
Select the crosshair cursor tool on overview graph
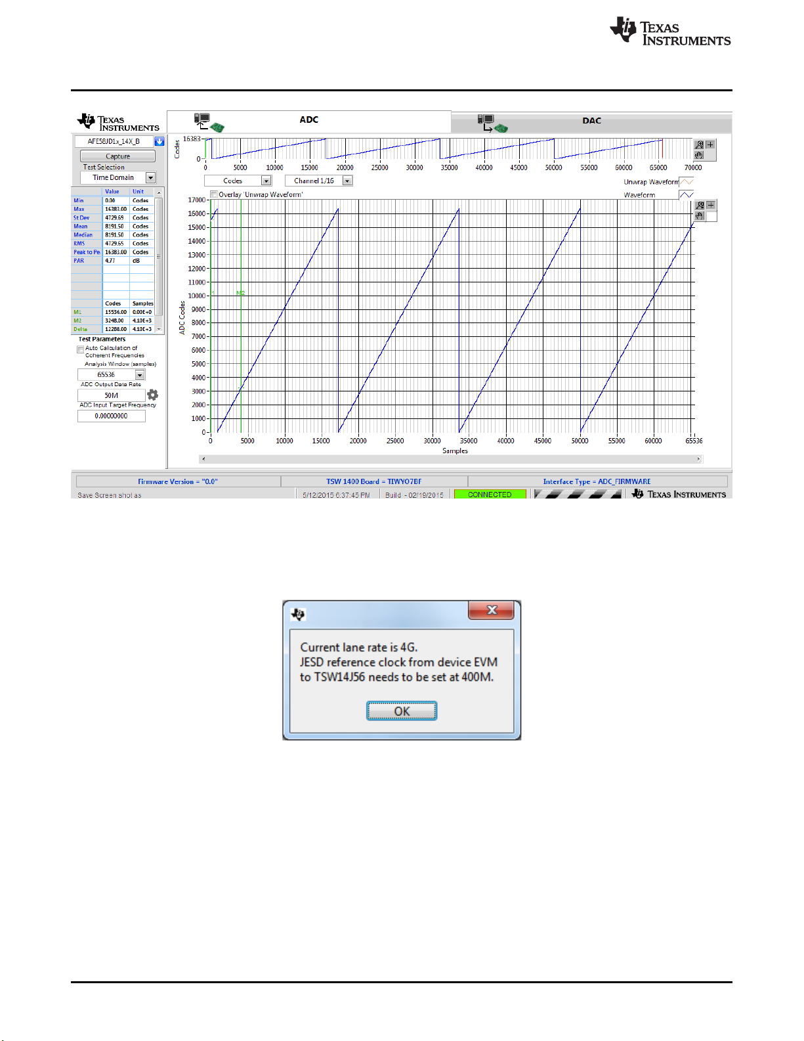[710, 144]
